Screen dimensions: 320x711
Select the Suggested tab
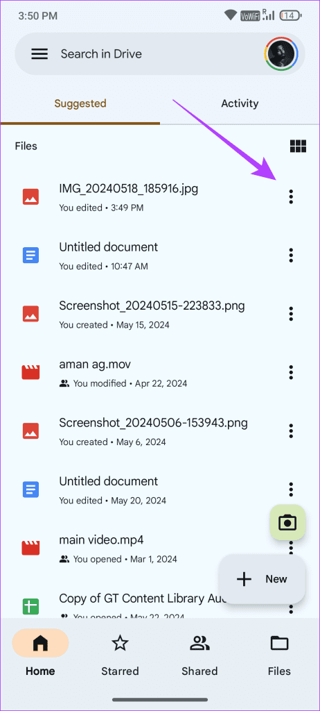coord(80,103)
